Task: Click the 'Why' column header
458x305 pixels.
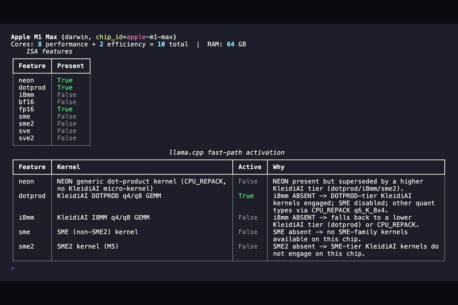Action: click(278, 167)
